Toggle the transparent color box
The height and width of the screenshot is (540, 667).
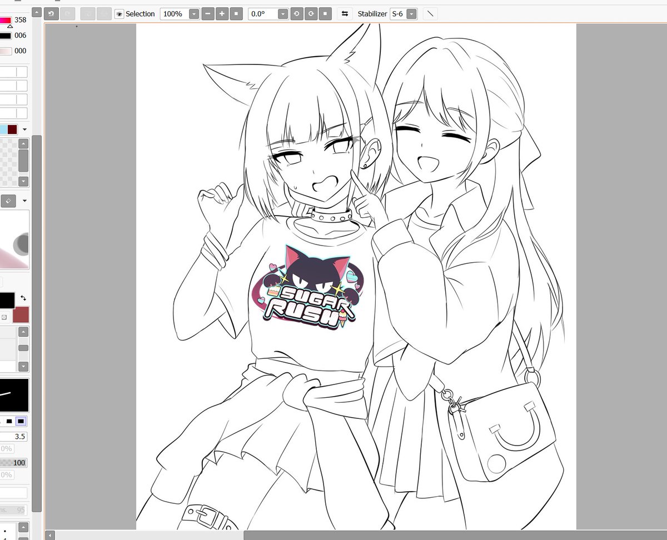pyautogui.click(x=4, y=317)
